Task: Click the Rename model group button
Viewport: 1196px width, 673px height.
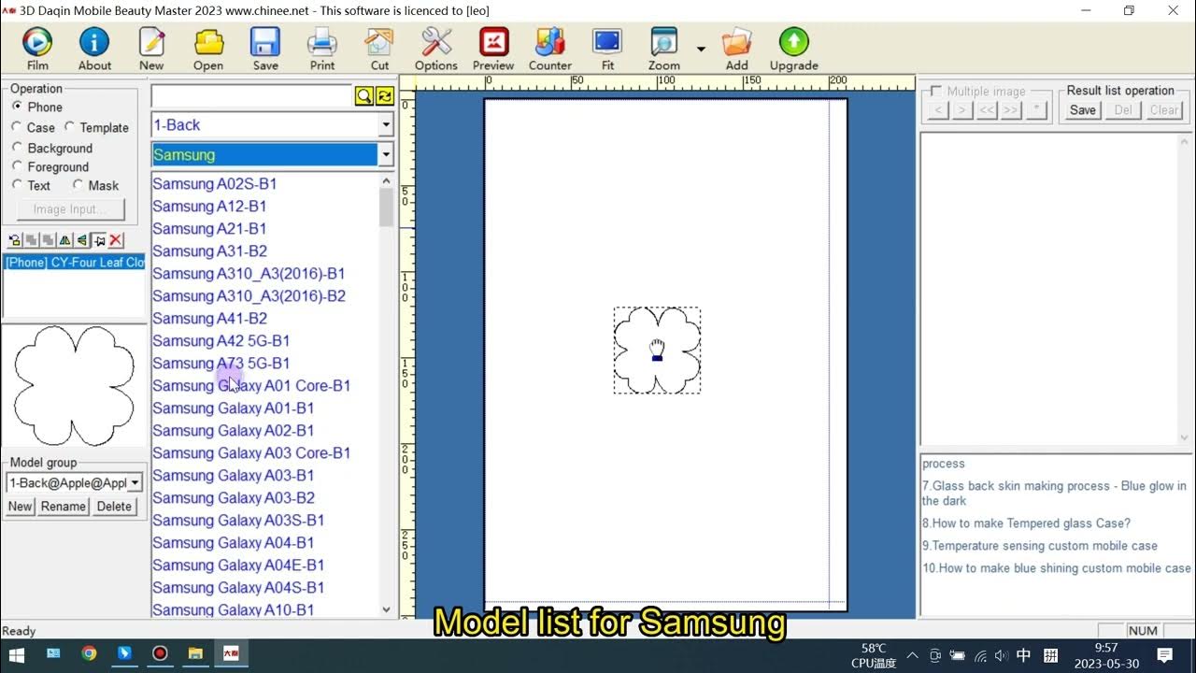Action: pos(64,506)
